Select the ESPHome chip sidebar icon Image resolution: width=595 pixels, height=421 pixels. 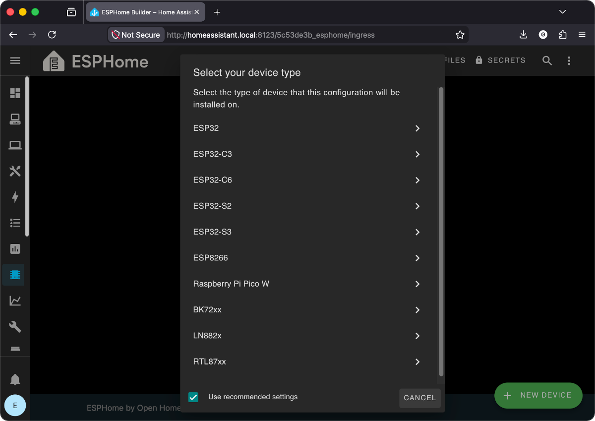15,275
